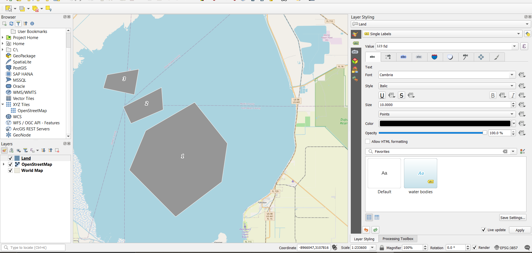Toggle underline text style button

click(x=382, y=95)
